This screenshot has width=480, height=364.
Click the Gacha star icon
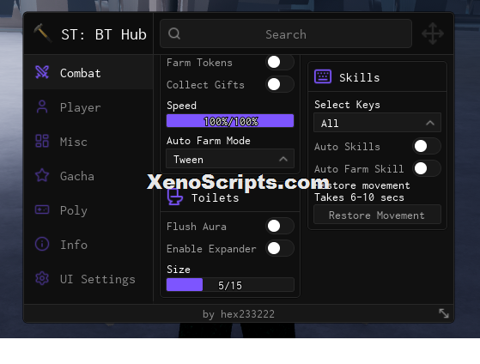pyautogui.click(x=42, y=175)
